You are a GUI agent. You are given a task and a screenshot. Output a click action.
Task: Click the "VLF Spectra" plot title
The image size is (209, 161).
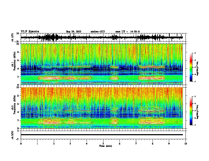[x=30, y=32]
